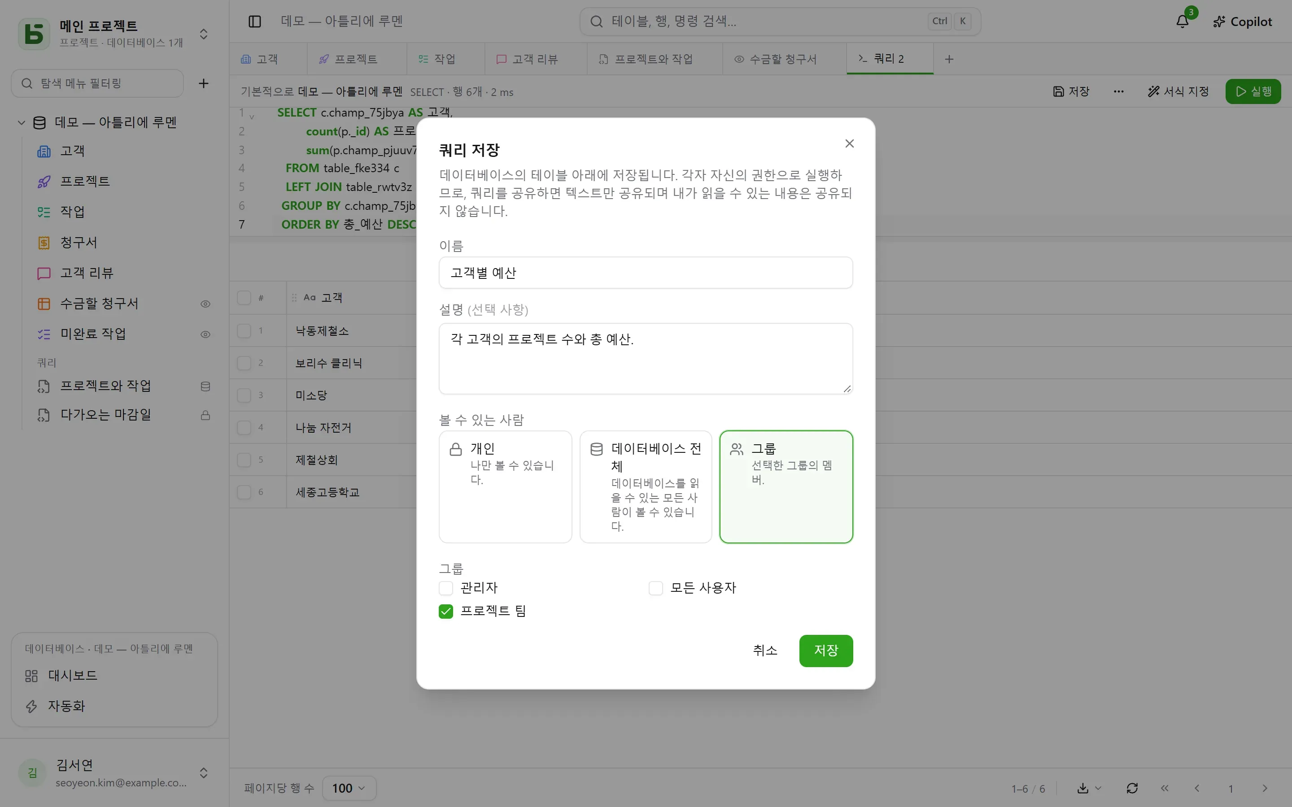Open 자동화 automation in sidebar

click(x=114, y=706)
